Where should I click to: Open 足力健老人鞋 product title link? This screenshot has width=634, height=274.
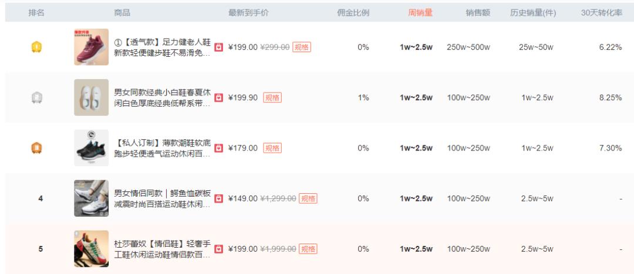click(161, 47)
